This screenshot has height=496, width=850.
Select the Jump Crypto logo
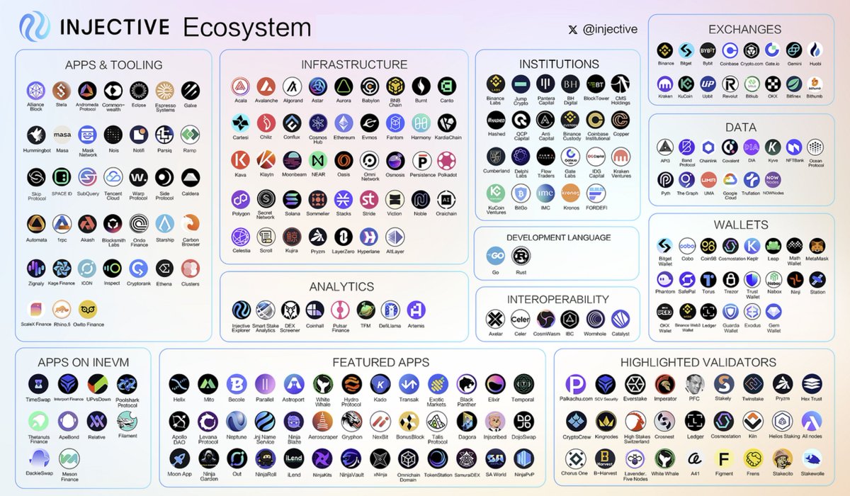521,84
